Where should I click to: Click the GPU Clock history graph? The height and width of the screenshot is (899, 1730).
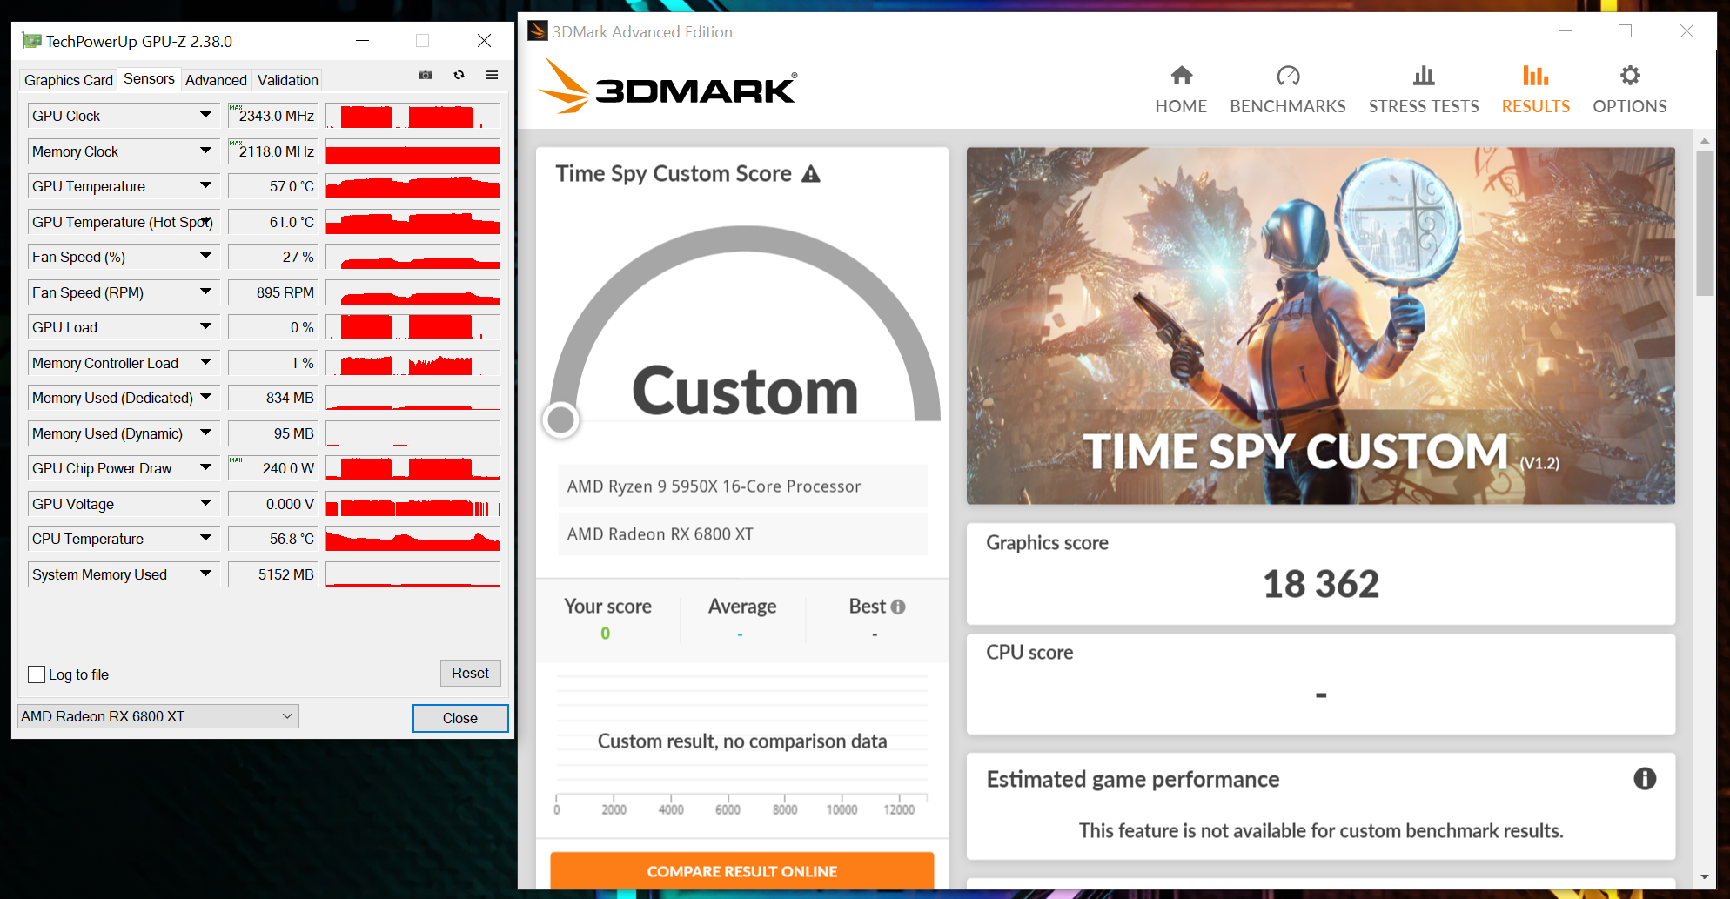pyautogui.click(x=413, y=115)
